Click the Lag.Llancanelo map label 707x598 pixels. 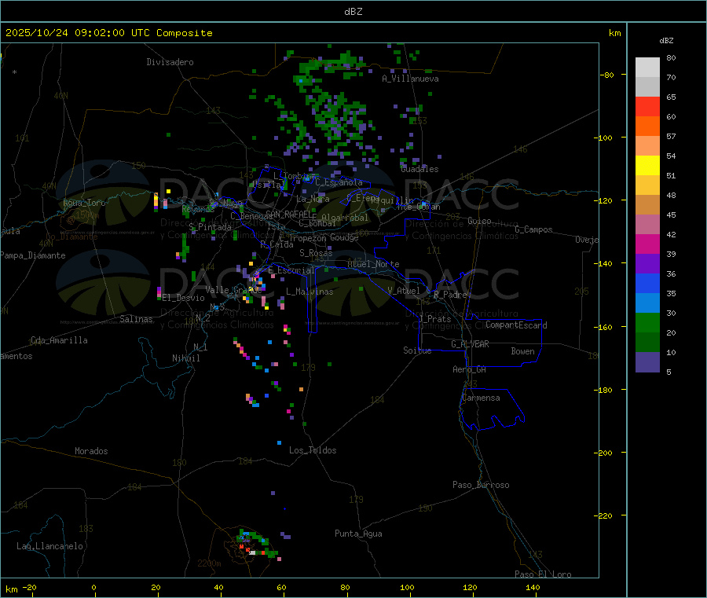(50, 546)
